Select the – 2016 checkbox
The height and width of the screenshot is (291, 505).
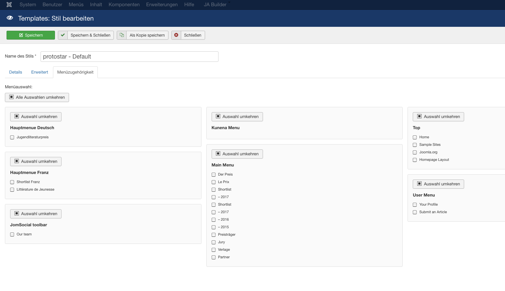point(214,220)
